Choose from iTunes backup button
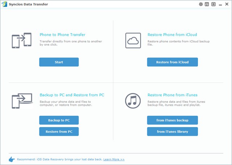The image size is (232, 165). pyautogui.click(x=172, y=120)
